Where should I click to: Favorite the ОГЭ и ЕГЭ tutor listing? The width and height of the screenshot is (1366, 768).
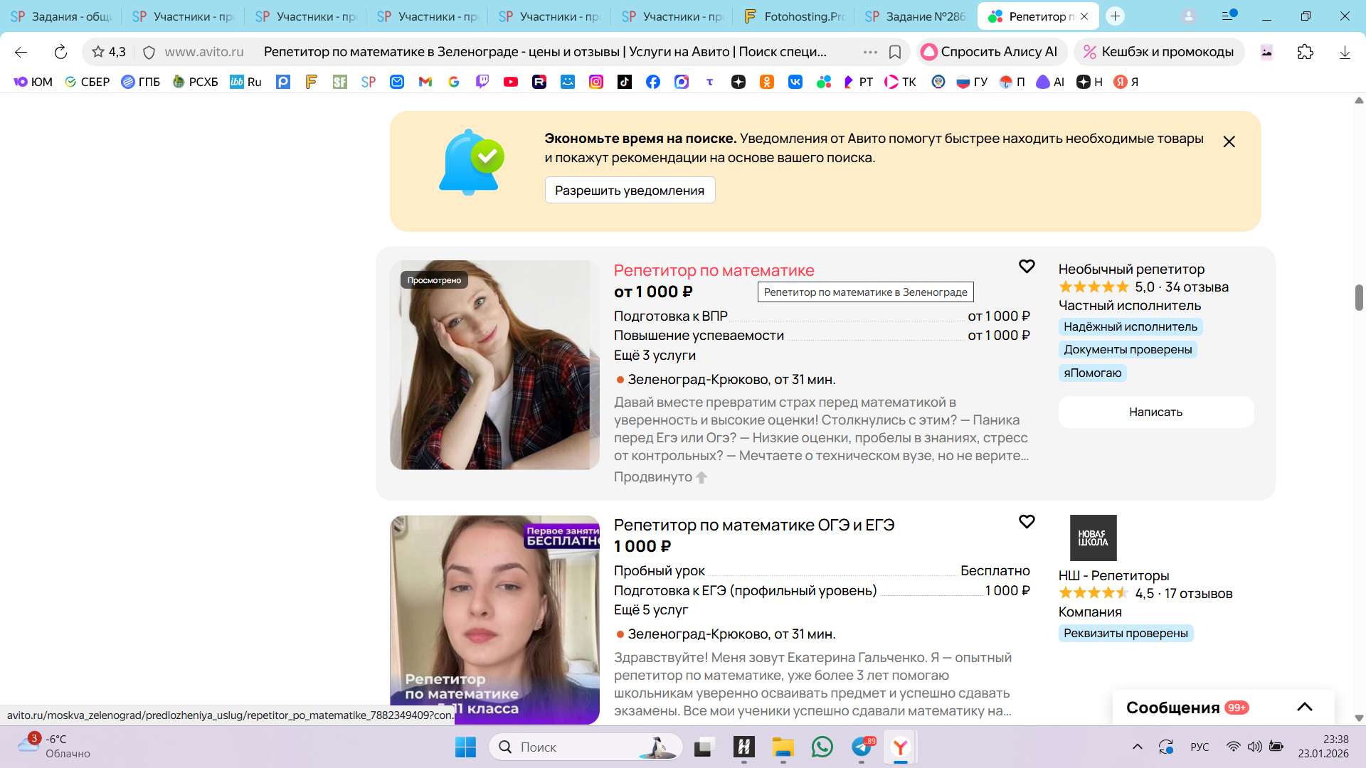1026,521
